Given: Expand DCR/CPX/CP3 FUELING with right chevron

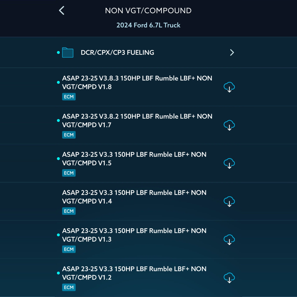Looking at the screenshot, I should coord(232,53).
